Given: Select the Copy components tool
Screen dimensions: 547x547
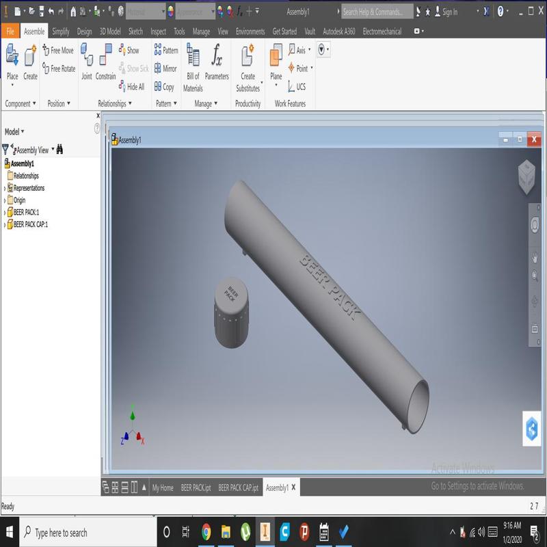Looking at the screenshot, I should tap(164, 87).
